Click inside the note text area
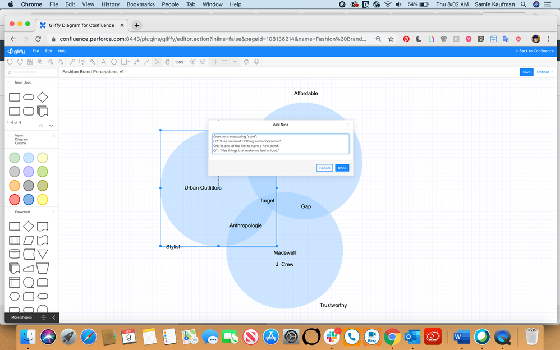560x350 pixels. (x=281, y=144)
